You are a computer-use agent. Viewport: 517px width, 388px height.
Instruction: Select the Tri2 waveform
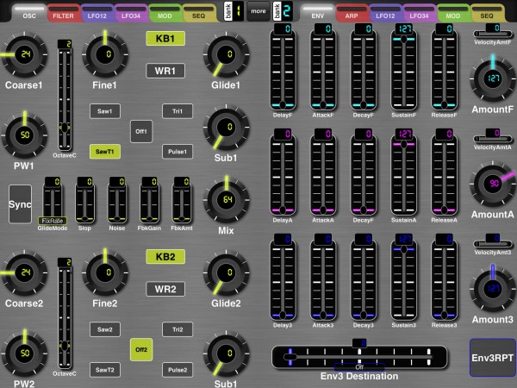tap(178, 329)
